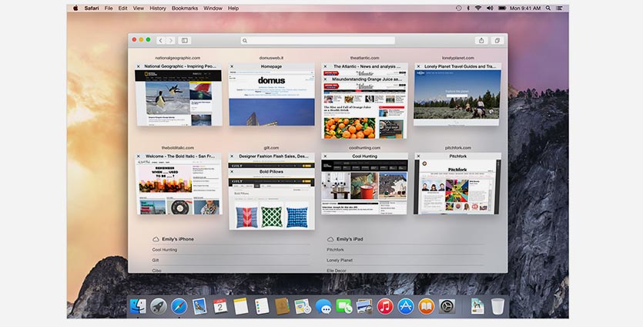643x327 pixels.
Task: Close the Pitchfork tab thumbnail
Action: 418,157
